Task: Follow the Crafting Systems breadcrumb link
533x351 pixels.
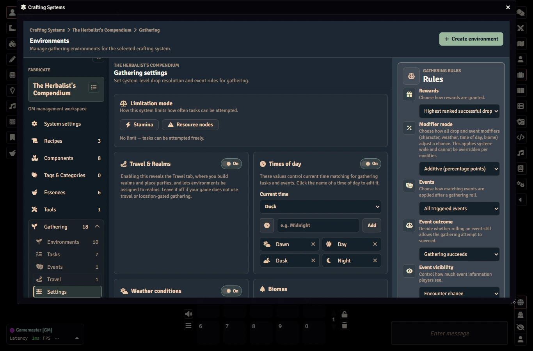Action: point(47,30)
